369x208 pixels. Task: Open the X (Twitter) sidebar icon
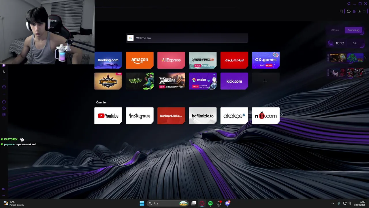(4, 72)
